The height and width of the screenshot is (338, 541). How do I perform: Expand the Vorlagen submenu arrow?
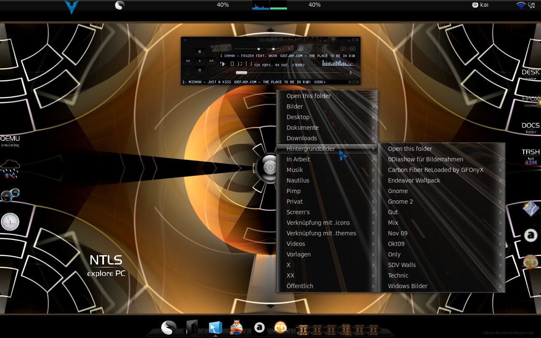(373, 254)
